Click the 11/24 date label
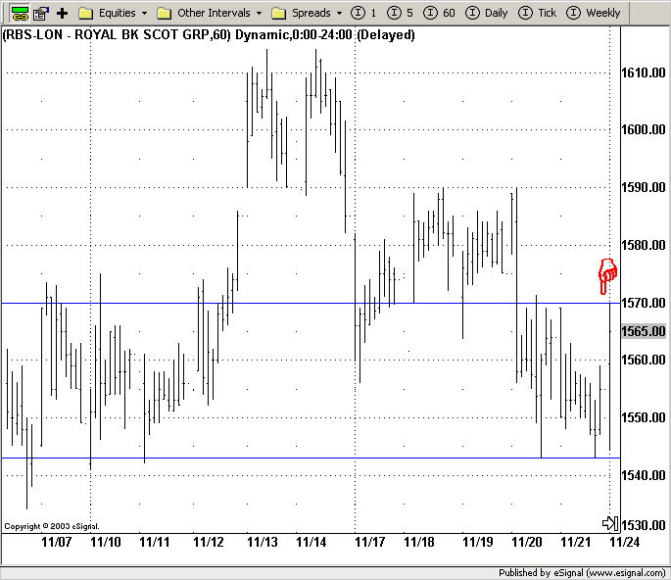This screenshot has width=671, height=580. click(624, 543)
